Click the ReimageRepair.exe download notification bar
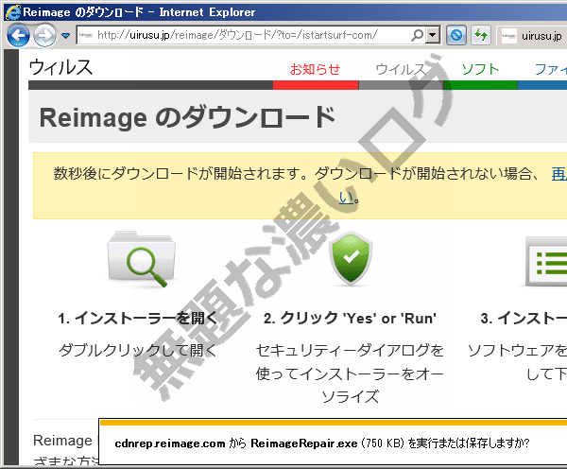This screenshot has height=469, width=567. point(333,443)
